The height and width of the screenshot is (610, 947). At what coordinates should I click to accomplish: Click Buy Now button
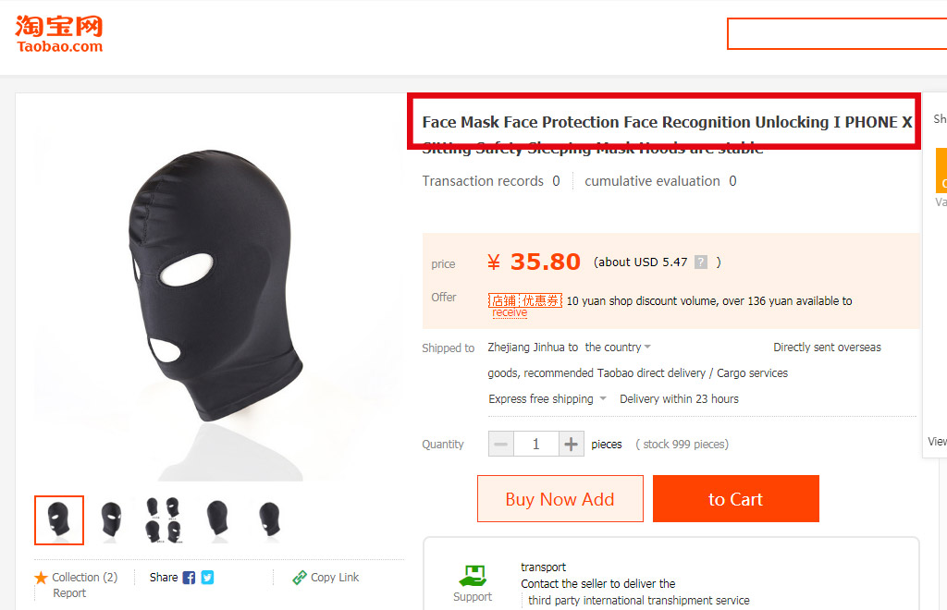click(560, 499)
